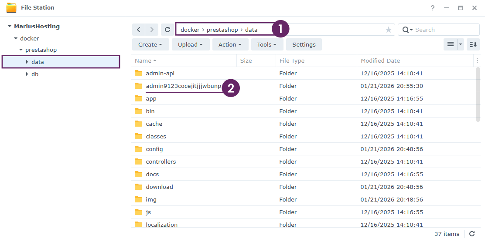Open the sort options icon

tap(473, 44)
